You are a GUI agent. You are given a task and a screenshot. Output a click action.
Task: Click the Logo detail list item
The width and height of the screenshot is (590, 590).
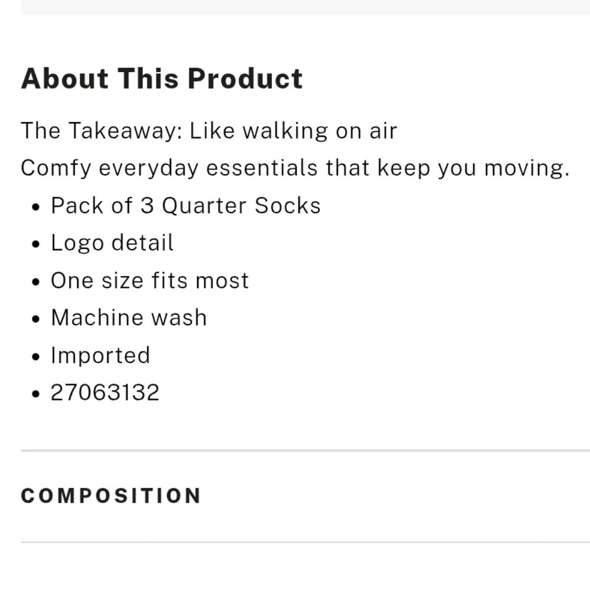112,242
